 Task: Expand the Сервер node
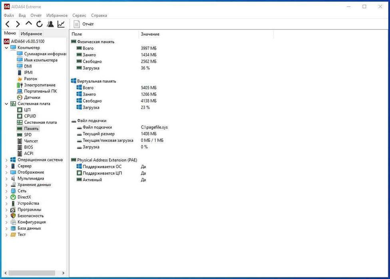point(6,166)
